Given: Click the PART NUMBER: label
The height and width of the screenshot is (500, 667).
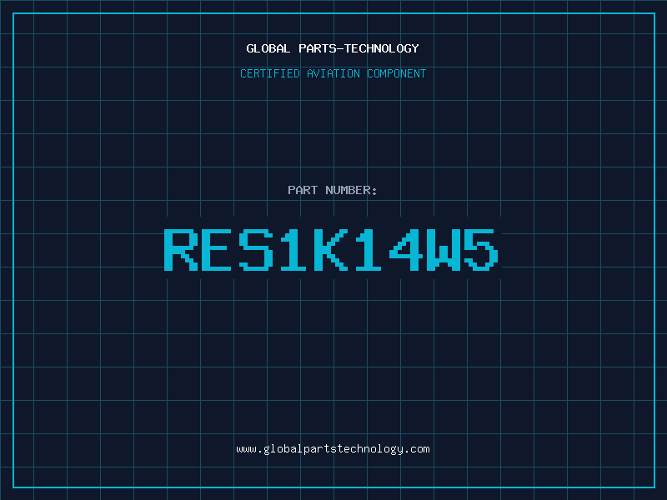Looking at the screenshot, I should [x=333, y=190].
